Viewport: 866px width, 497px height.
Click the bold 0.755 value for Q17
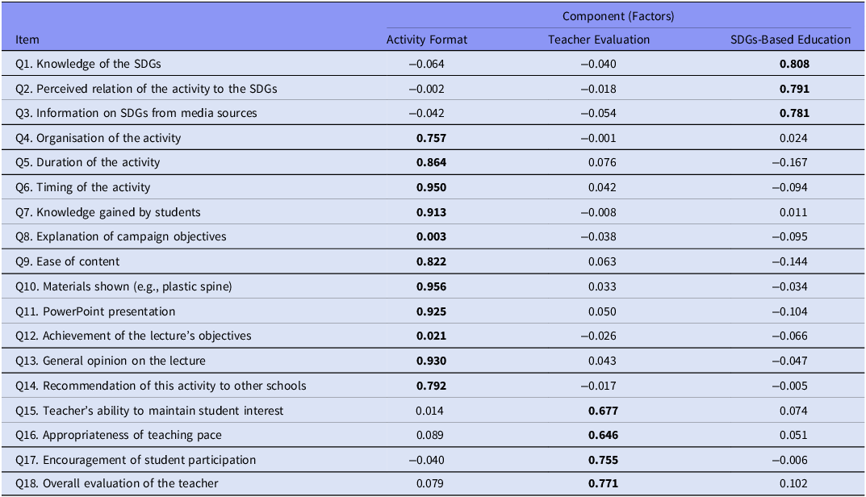[602, 460]
